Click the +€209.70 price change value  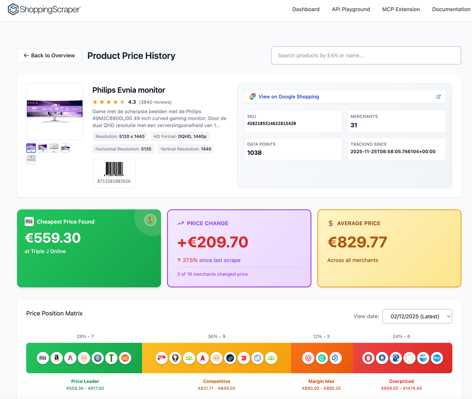click(x=213, y=242)
